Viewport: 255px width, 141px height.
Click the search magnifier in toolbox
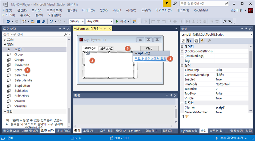[x=65, y=34]
